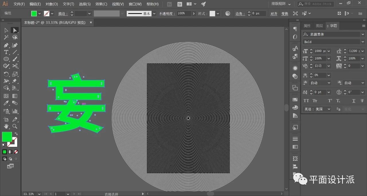Select the Scale tool
This screenshot has width=367, height=196.
pyautogui.click(x=15, y=74)
